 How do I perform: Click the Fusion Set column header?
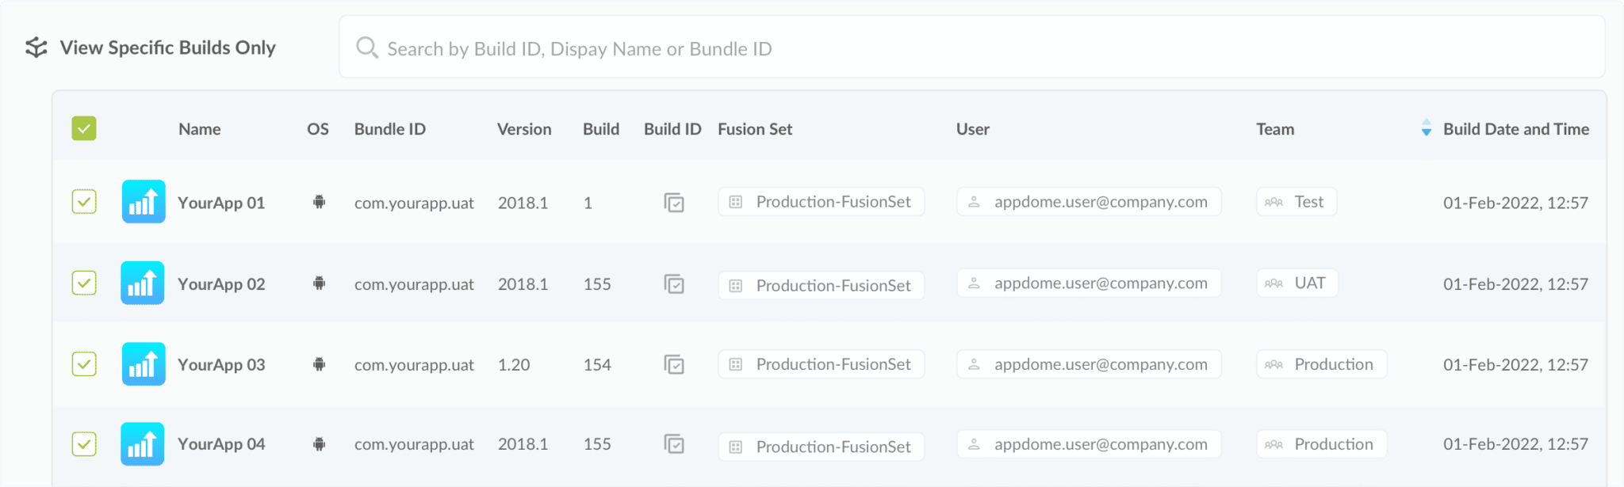[x=754, y=129]
